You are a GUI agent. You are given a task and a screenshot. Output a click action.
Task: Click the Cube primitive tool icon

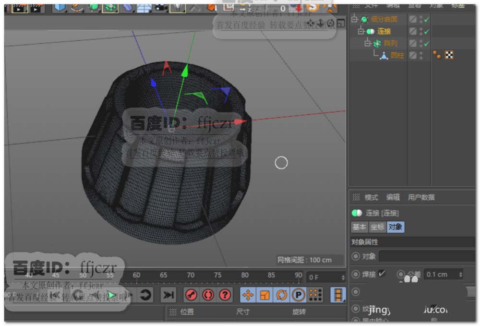[x=60, y=8]
